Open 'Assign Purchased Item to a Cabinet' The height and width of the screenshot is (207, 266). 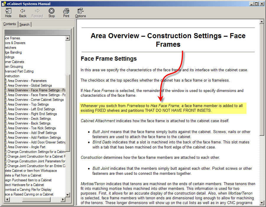click(x=28, y=180)
